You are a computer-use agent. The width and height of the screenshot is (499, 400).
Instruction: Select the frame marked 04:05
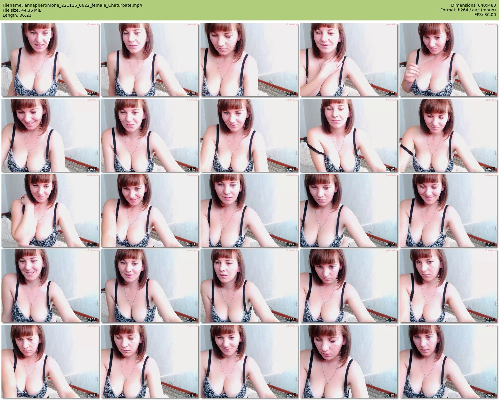[150, 286]
